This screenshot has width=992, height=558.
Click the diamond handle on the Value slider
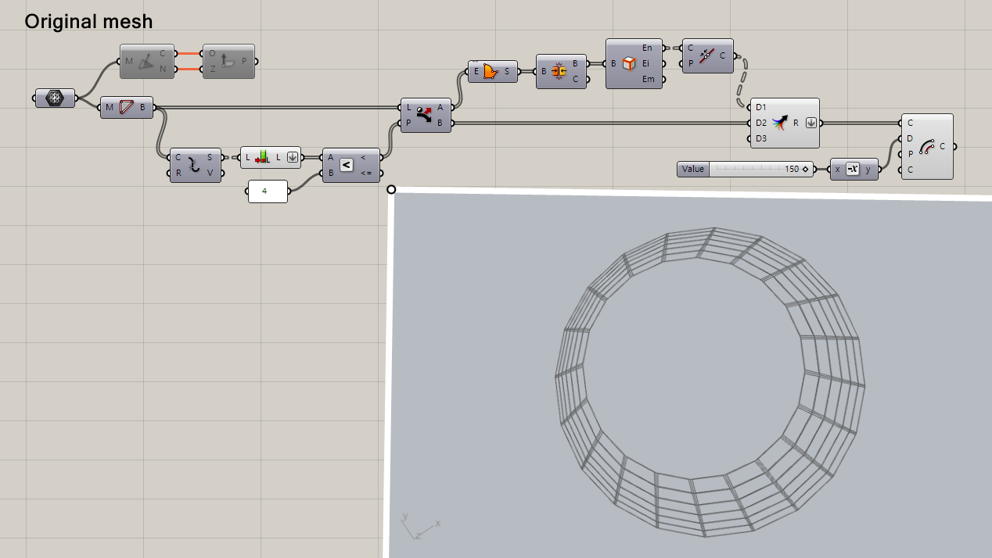[806, 169]
